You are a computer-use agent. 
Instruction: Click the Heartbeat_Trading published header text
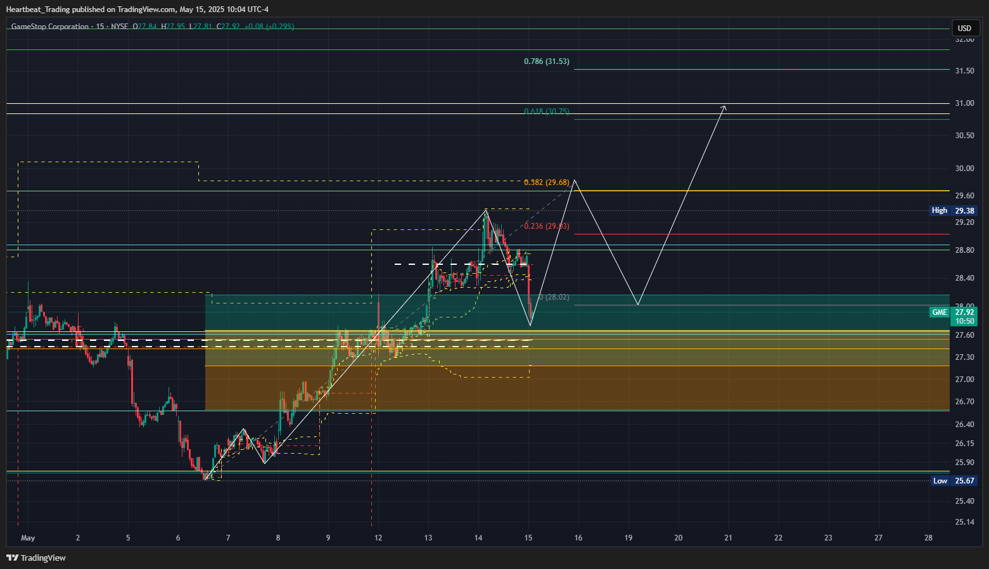click(x=137, y=9)
